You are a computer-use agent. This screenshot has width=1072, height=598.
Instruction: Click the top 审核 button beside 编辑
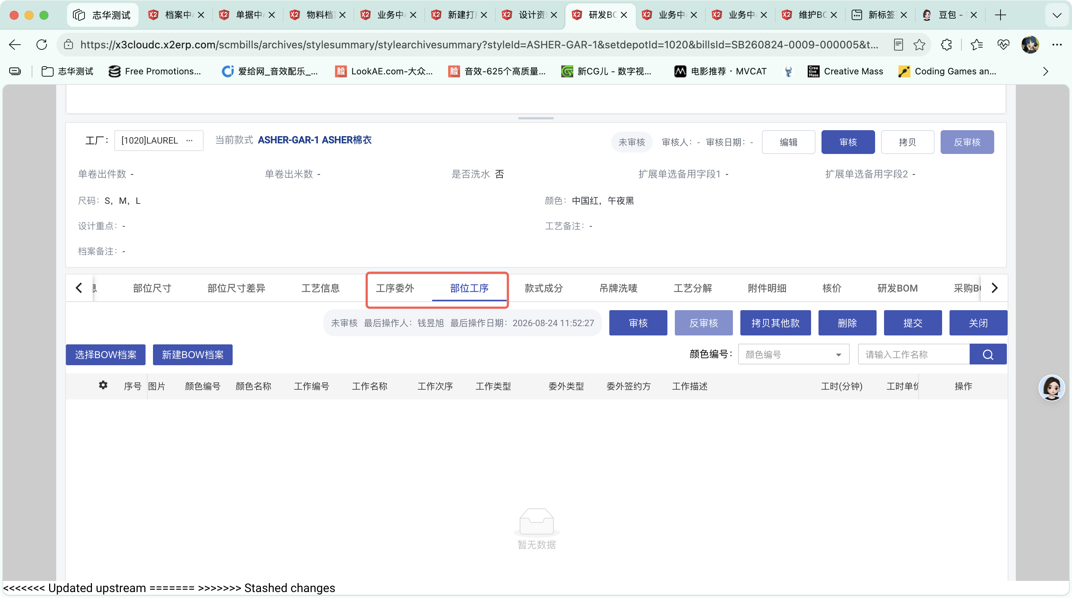(848, 142)
